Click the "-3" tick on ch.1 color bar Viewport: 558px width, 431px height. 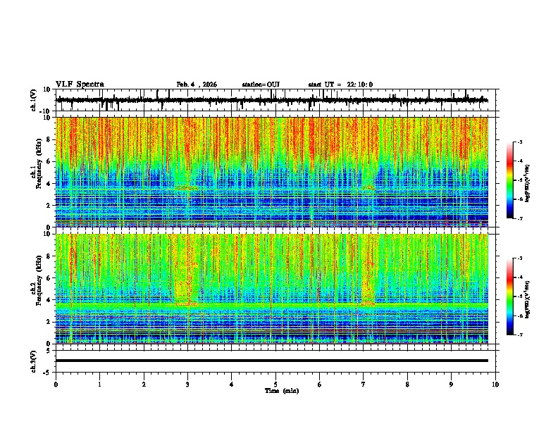pyautogui.click(x=520, y=142)
